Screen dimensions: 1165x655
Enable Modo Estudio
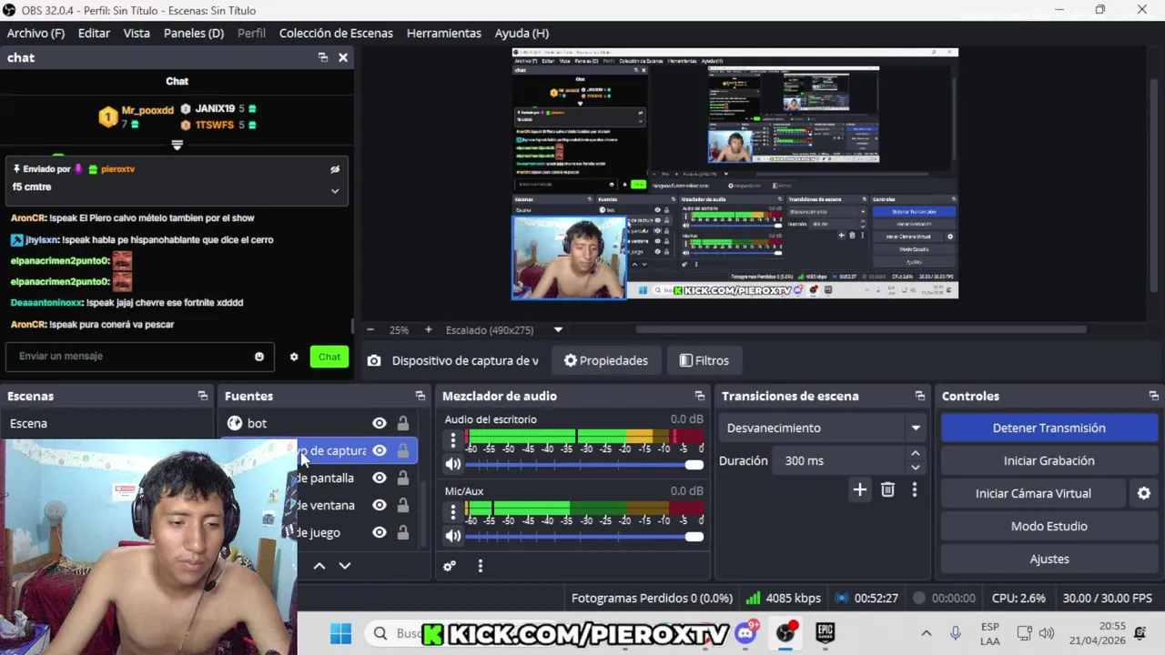click(x=1048, y=526)
